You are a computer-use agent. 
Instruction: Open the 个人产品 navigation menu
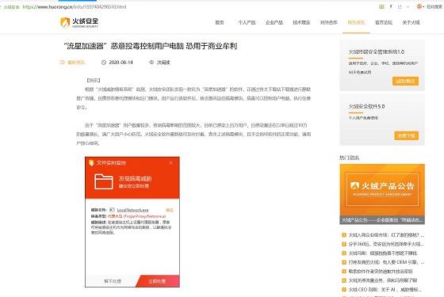coord(247,22)
